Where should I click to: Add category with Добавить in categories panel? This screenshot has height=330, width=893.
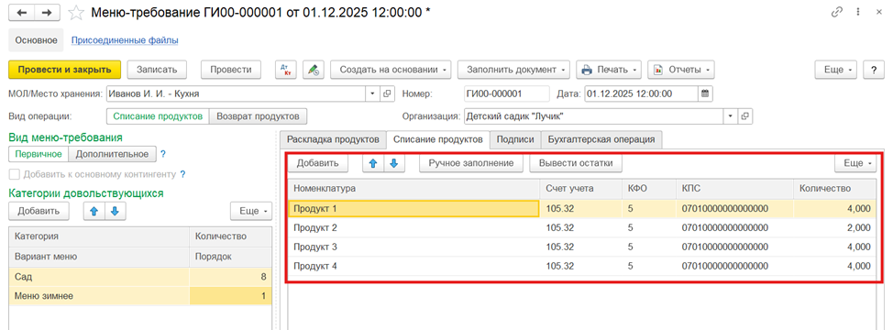(39, 211)
